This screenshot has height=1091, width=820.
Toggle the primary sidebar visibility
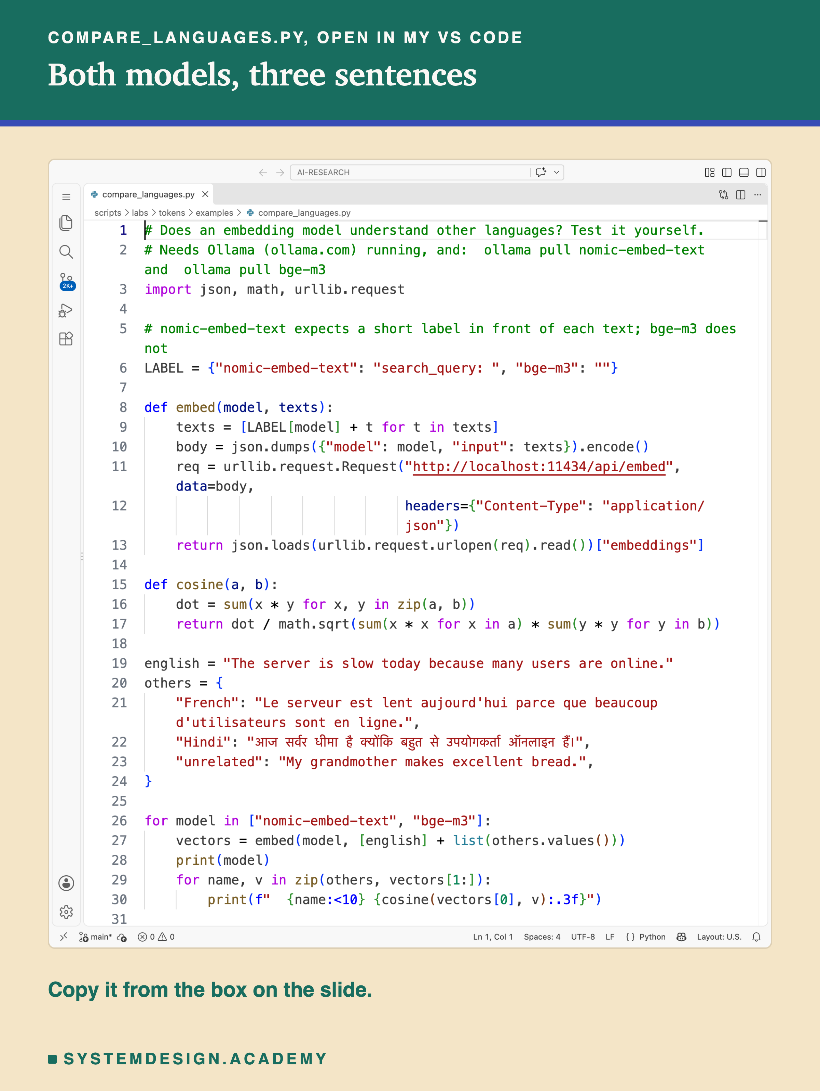tap(727, 173)
